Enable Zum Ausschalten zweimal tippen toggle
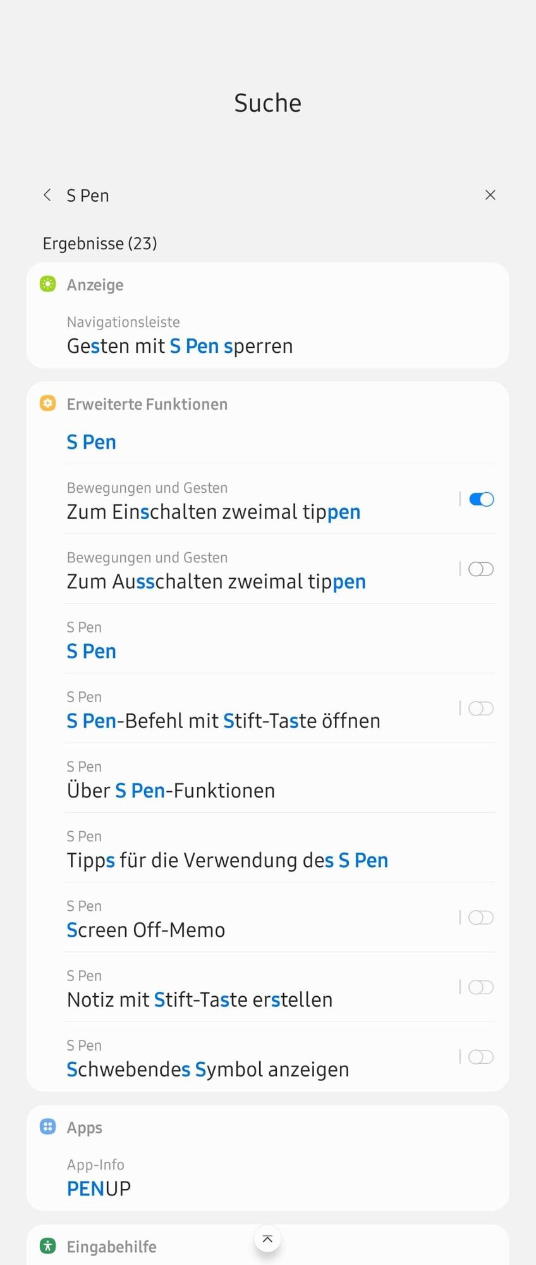 (481, 569)
